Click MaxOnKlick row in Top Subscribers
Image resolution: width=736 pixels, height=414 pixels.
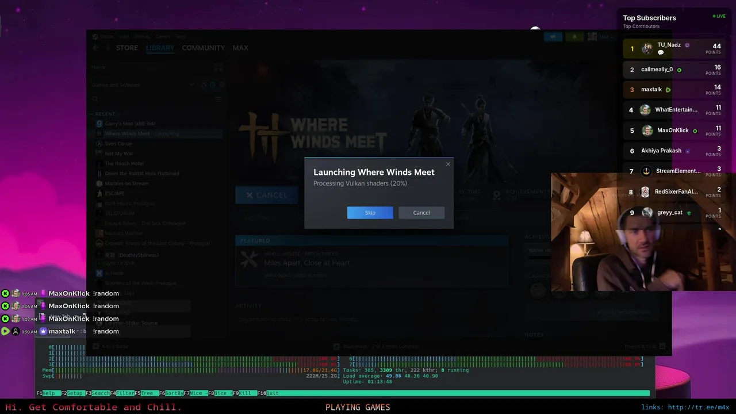click(x=673, y=131)
